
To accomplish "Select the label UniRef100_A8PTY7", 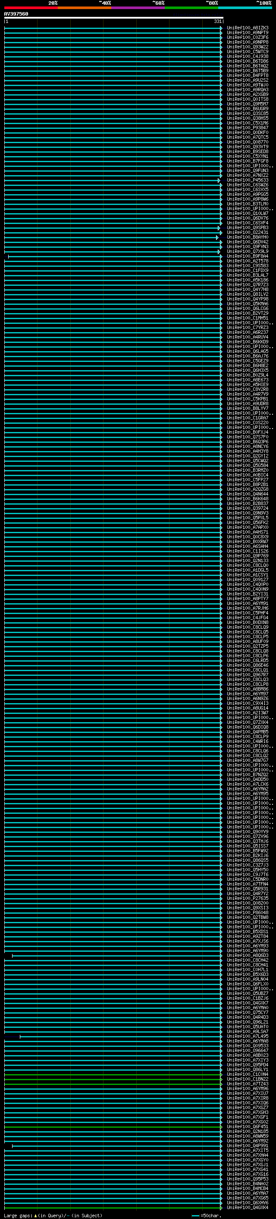I will click(x=248, y=598).
